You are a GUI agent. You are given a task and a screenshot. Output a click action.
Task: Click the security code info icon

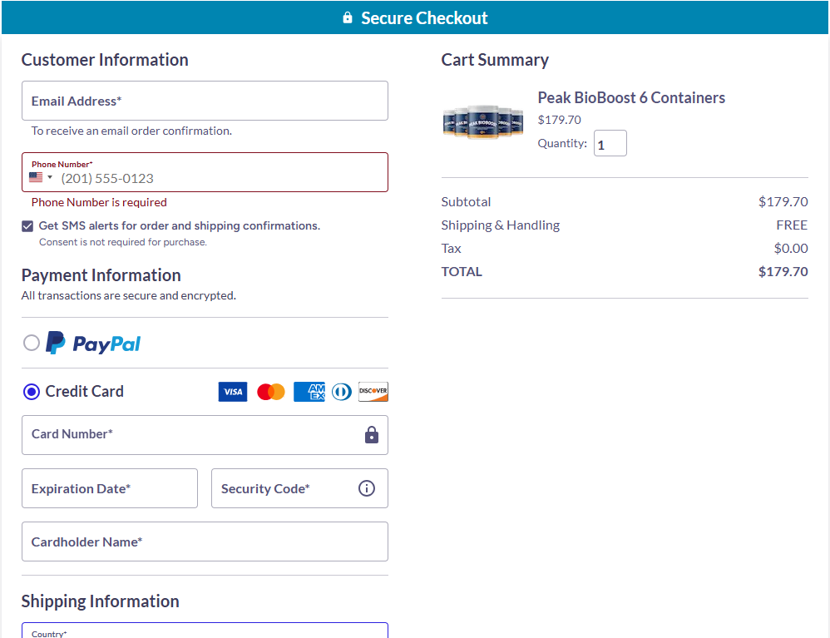point(367,488)
